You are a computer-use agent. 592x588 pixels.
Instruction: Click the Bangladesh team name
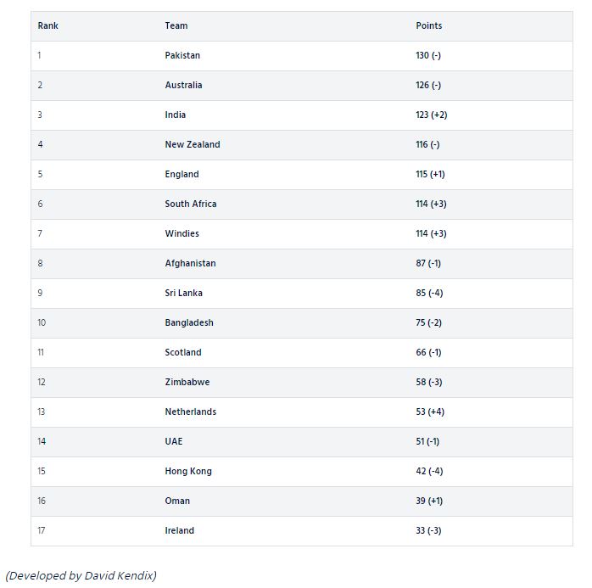tap(189, 322)
